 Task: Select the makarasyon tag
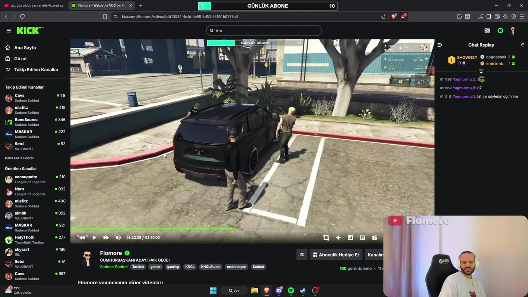[x=236, y=266]
